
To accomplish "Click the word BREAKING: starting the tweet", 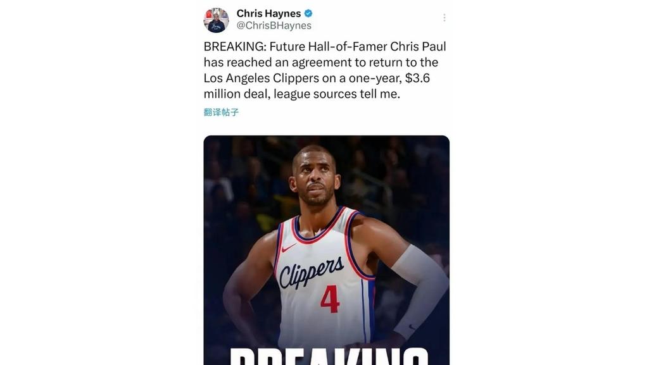I will 235,46.
